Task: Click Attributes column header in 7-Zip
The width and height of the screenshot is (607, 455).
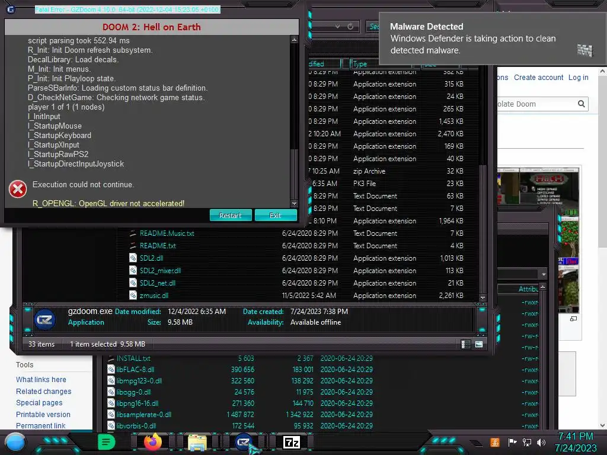Action: (x=528, y=289)
